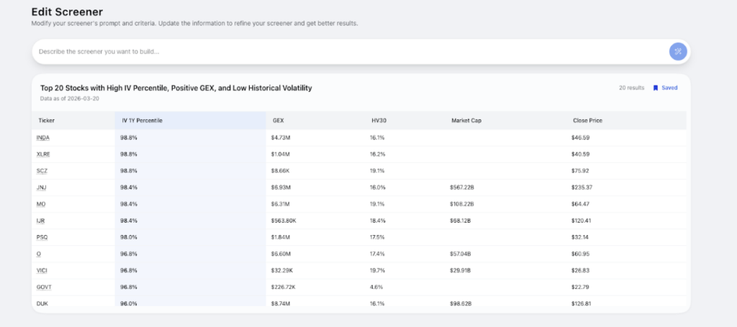Open the SCZ ticker link
Screen dimensions: 737x327
point(42,171)
